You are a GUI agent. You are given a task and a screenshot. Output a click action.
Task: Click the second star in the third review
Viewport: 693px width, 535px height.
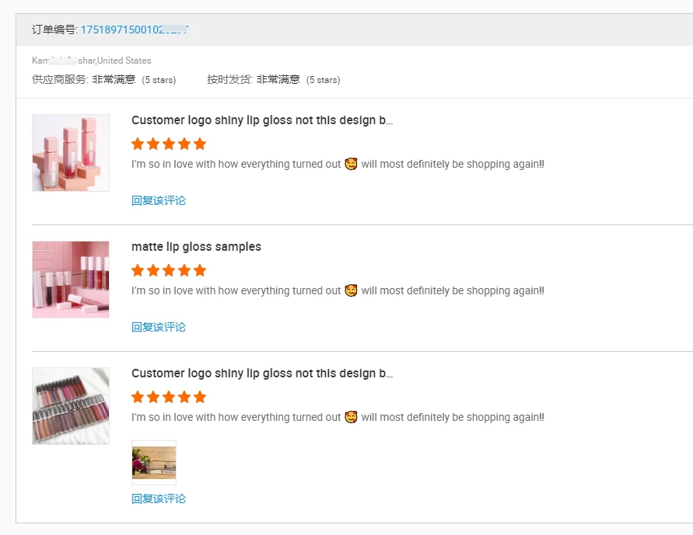tap(153, 397)
